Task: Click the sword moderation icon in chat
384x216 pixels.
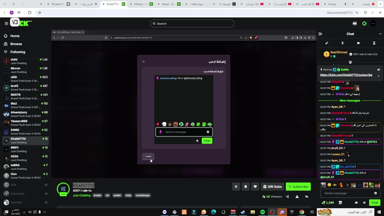Action: [327, 43]
